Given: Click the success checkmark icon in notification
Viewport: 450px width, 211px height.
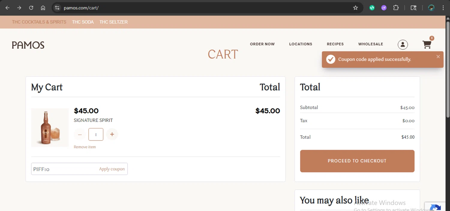Looking at the screenshot, I should coord(331,59).
